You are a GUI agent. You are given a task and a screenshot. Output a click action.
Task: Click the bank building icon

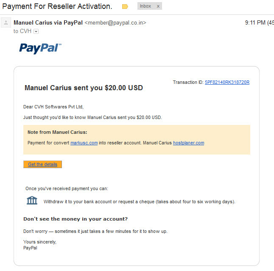click(x=32, y=200)
